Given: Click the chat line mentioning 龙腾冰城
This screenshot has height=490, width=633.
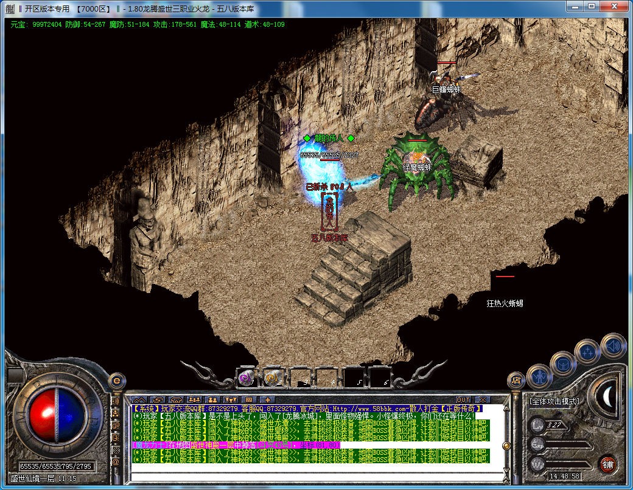Looking at the screenshot, I should [303, 416].
